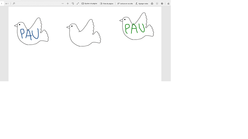Click the 'de 1' page count label
This screenshot has width=248, height=139.
click(x=7, y=4)
